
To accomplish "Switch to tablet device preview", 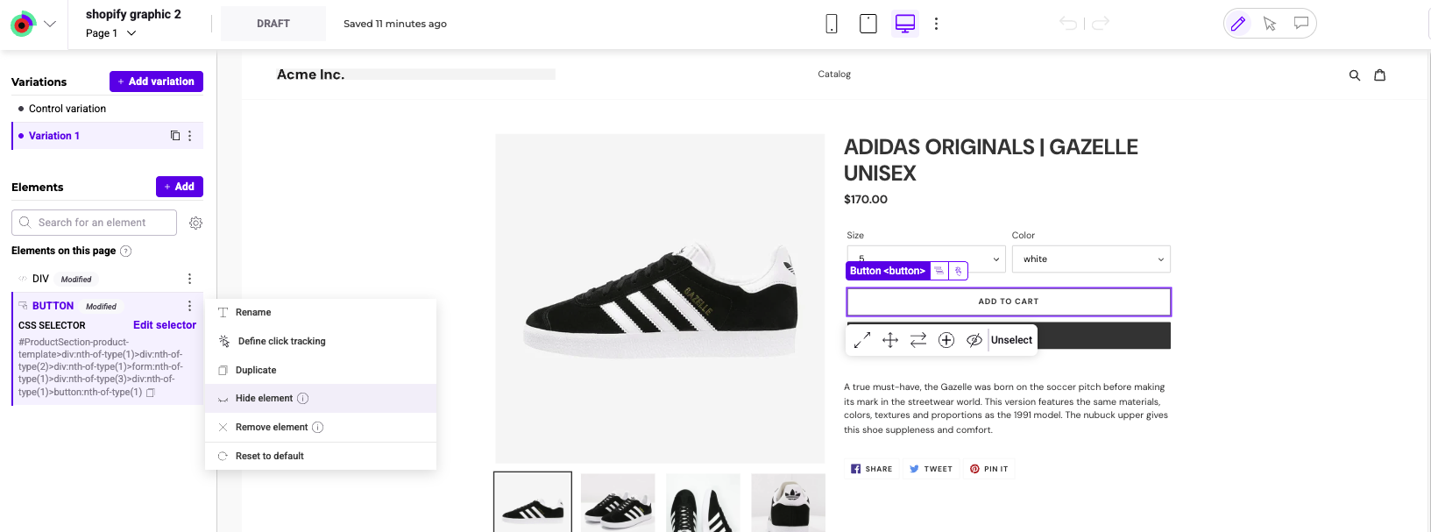I will click(x=868, y=24).
